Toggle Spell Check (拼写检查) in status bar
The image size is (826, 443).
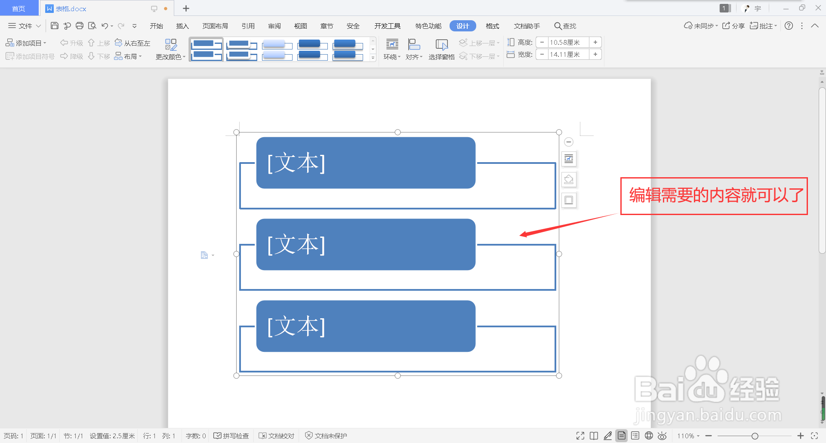pos(231,436)
